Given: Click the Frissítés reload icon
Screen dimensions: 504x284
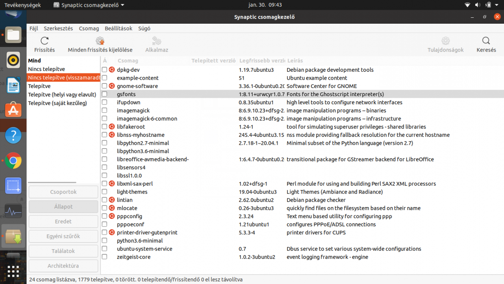Looking at the screenshot, I should pos(44,41).
